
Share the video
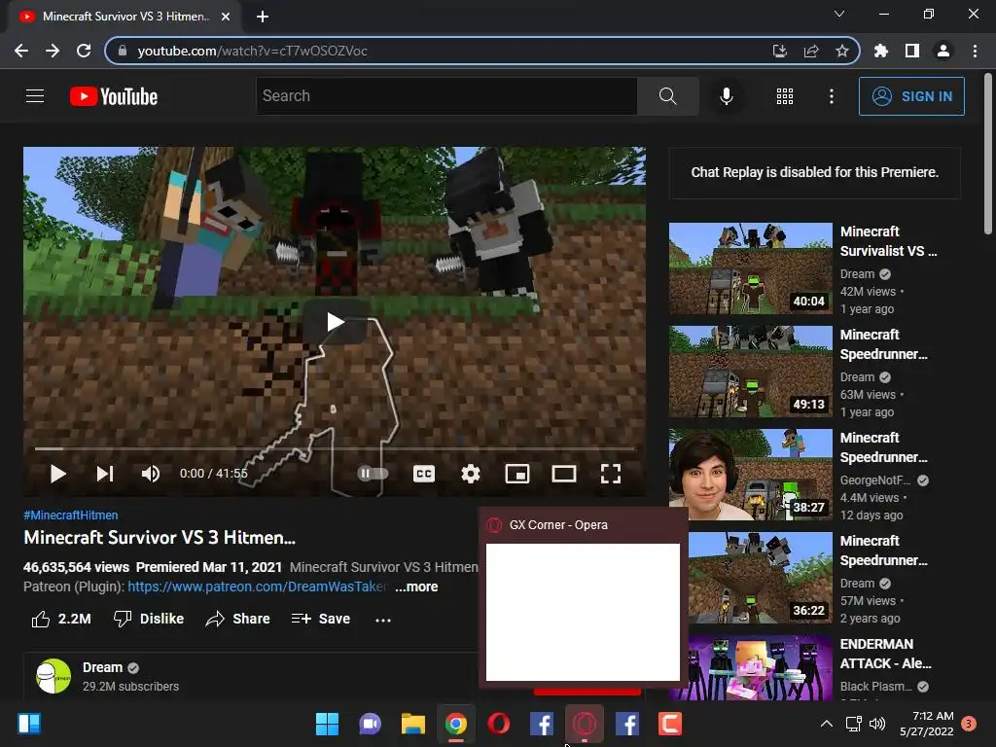238,619
